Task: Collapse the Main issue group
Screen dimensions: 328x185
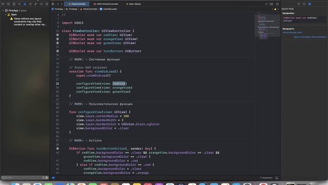Action: pos(6,15)
